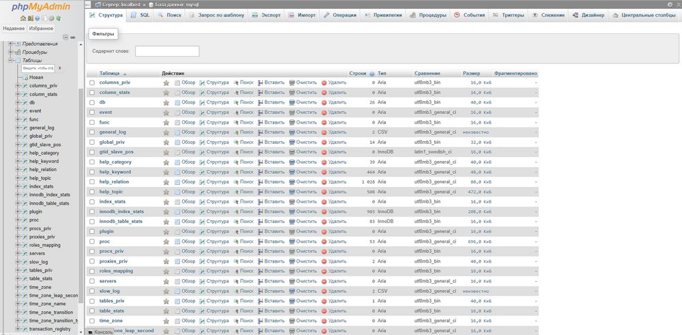
Task: Expand proxies_priv node in tree
Action: pyautogui.click(x=18, y=237)
